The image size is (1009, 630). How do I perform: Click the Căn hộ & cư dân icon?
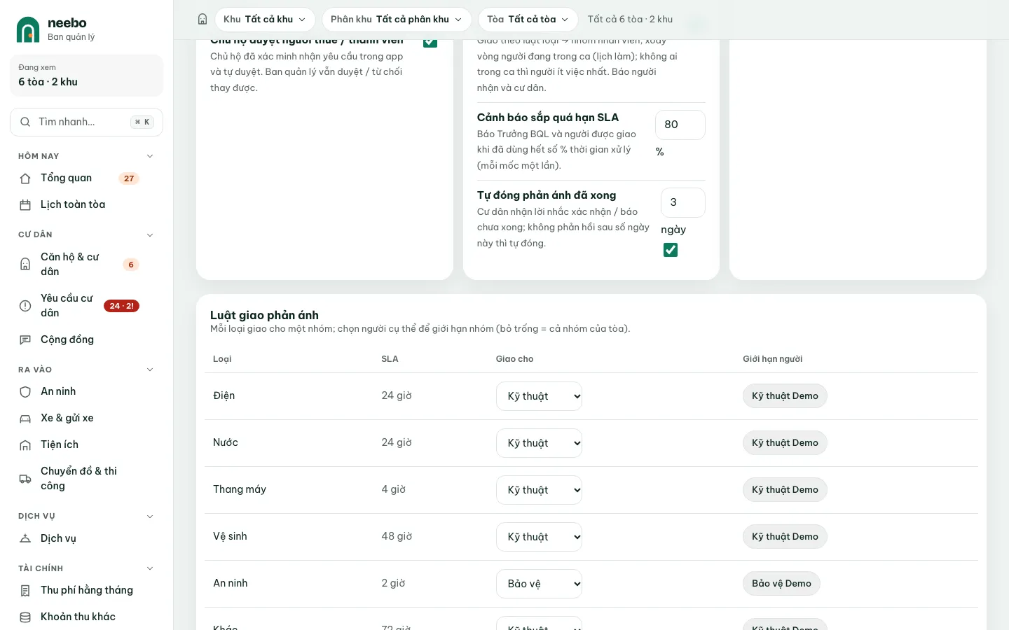(x=25, y=264)
